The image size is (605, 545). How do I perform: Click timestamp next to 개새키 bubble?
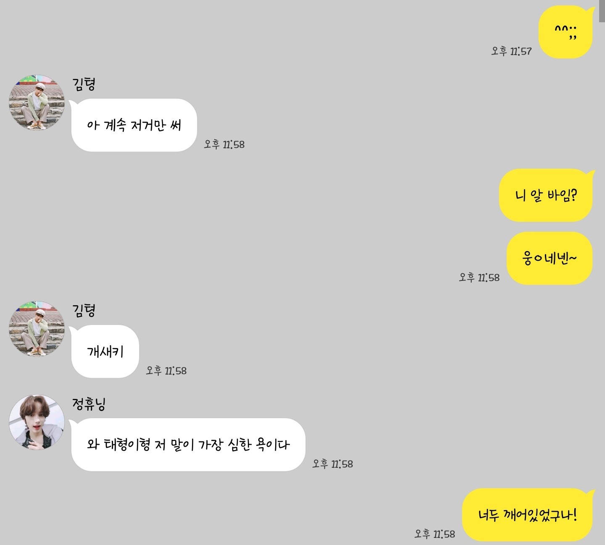point(166,371)
